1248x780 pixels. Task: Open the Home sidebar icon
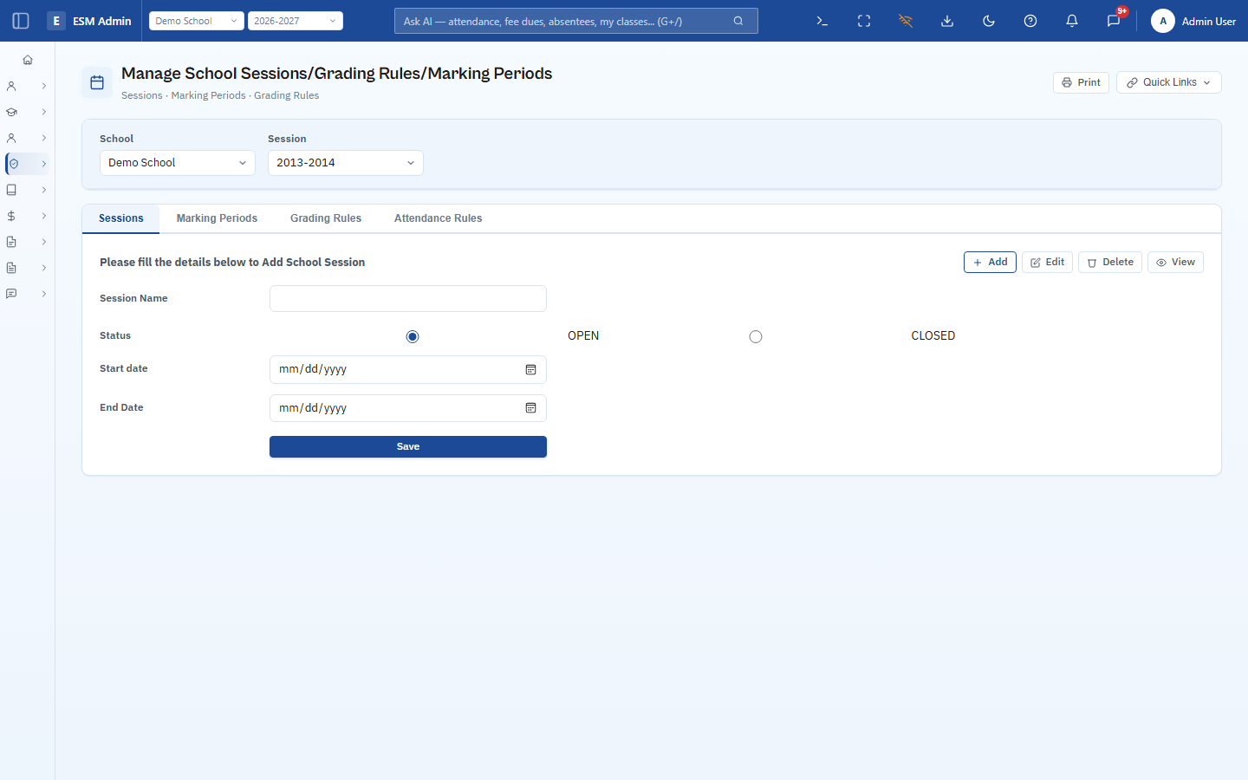click(x=28, y=60)
